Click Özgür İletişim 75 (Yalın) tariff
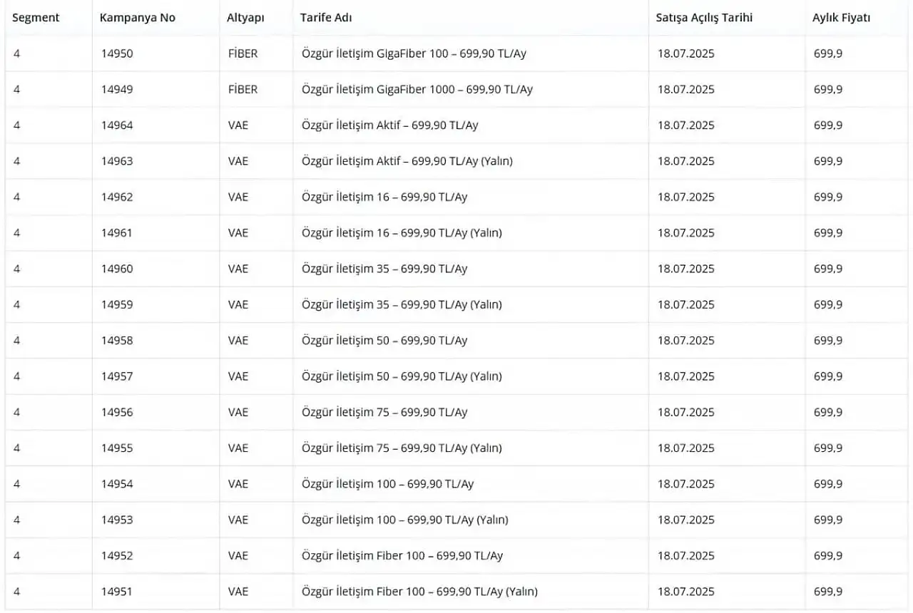The height and width of the screenshot is (613, 913). click(402, 448)
